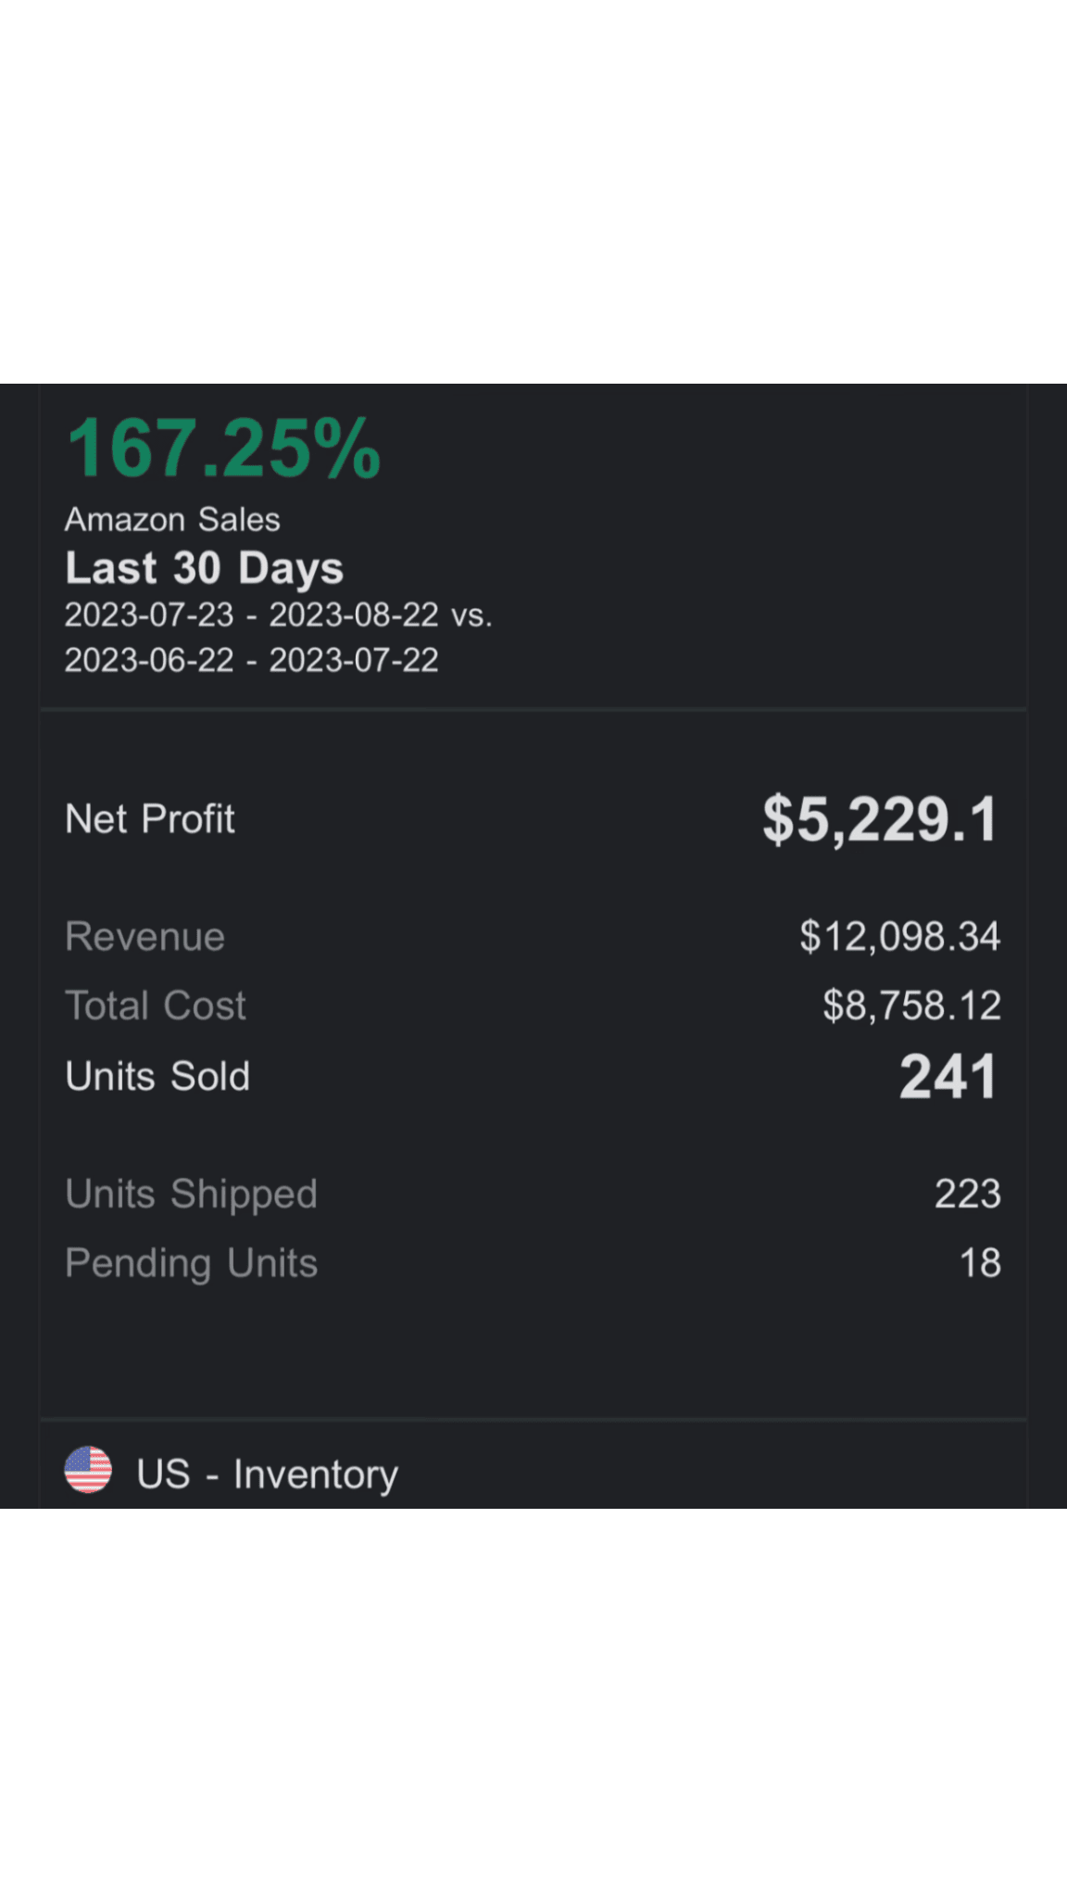Click the $5,229.1 net profit value
Screen dimensions: 1067x1898
coord(880,820)
